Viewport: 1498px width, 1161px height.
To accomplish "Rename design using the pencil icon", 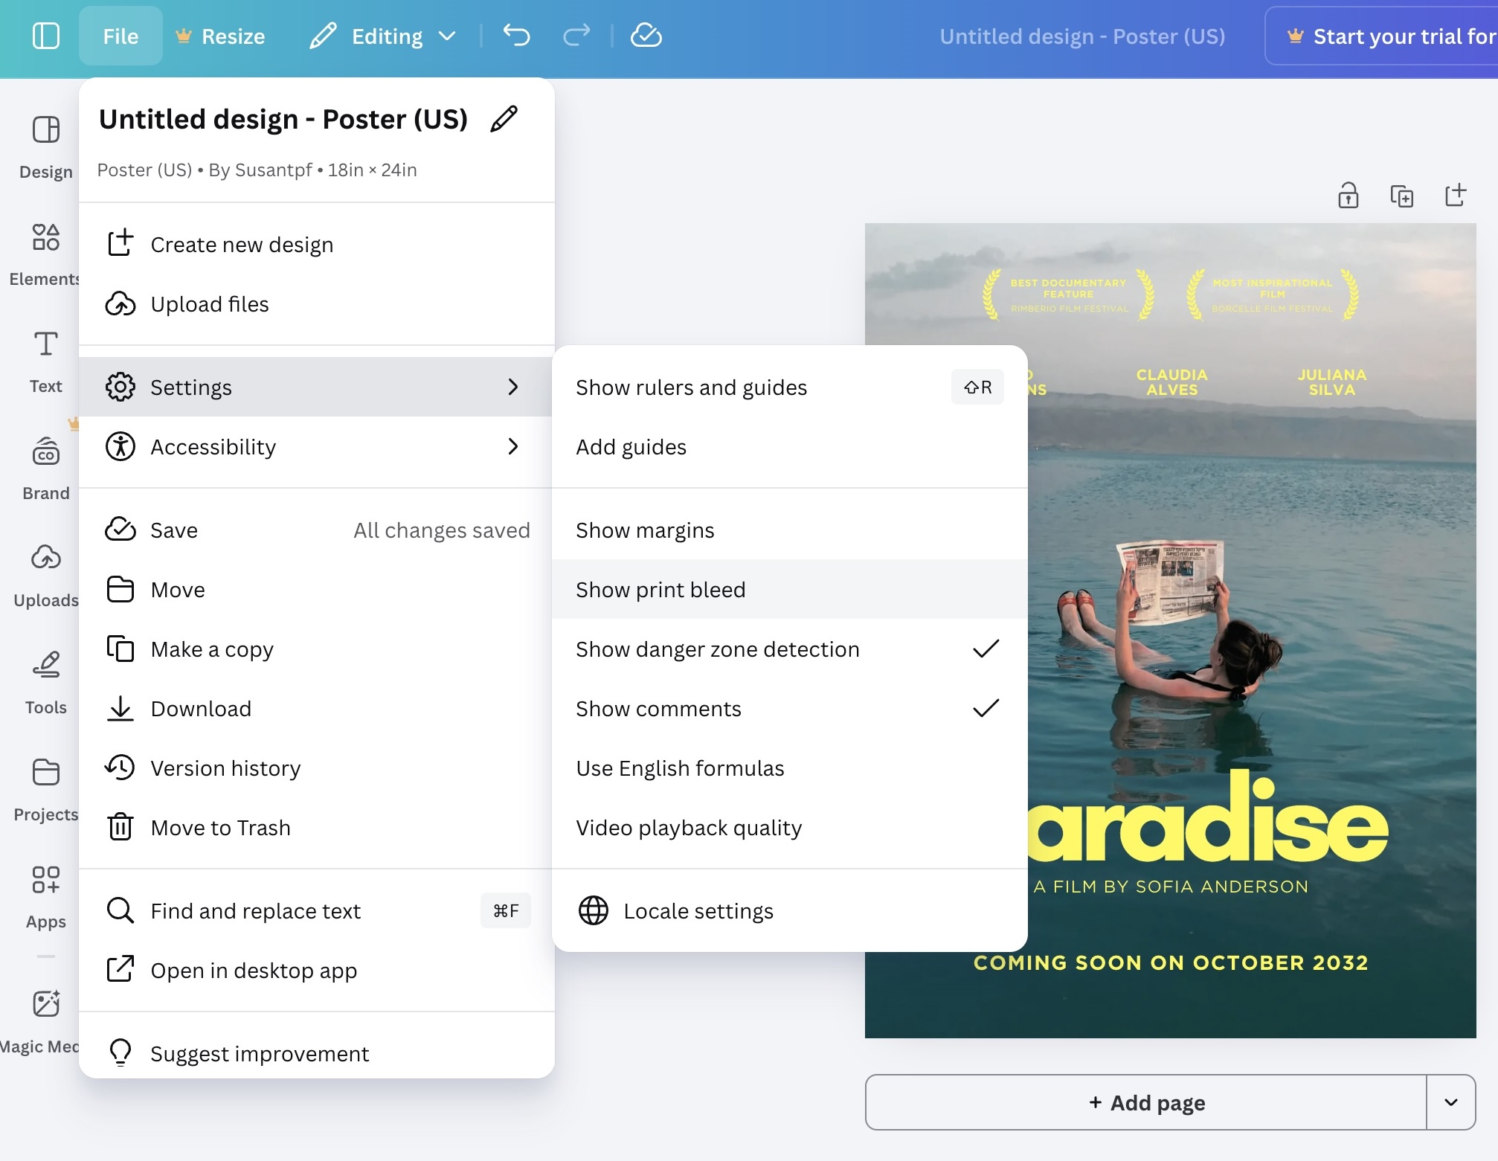I will pyautogui.click(x=504, y=118).
